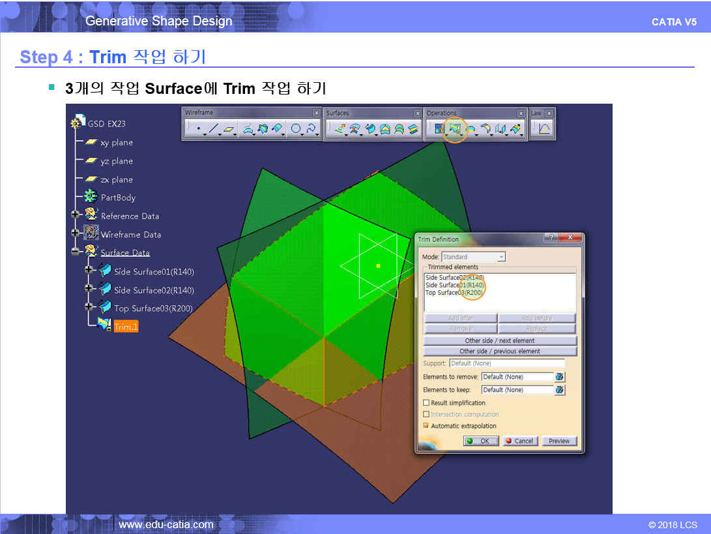Click Other side / next element button
711x534 pixels.
pos(499,340)
